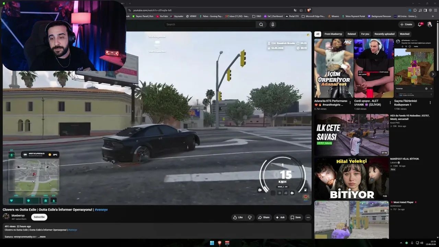Save the video to a playlist

(296, 217)
